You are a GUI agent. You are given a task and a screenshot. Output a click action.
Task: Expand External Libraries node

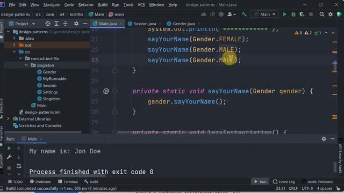[9, 119]
